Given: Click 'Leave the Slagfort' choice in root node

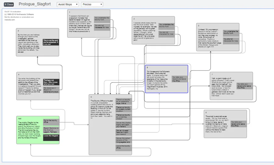Looking at the screenshot, I should 51,138.
